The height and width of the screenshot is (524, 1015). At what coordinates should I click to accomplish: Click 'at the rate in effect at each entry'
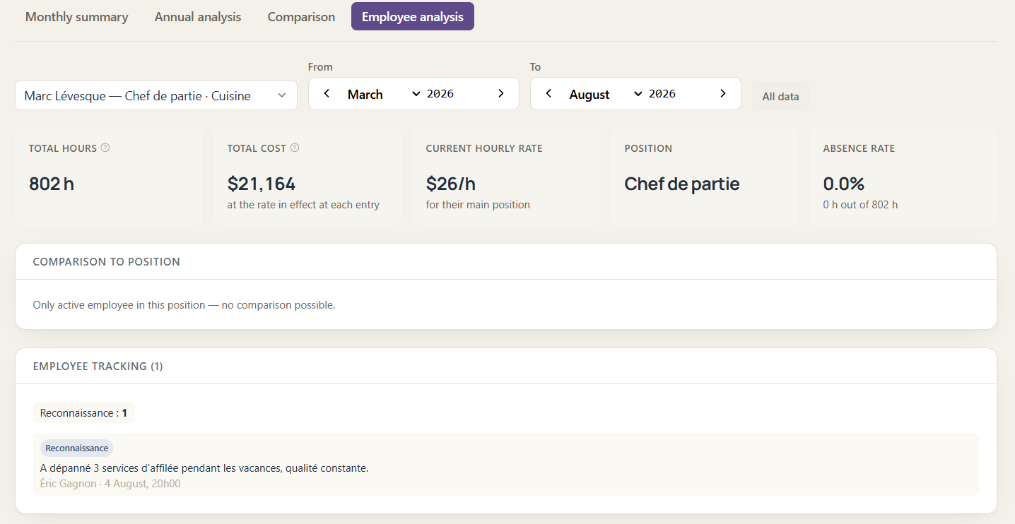[303, 205]
